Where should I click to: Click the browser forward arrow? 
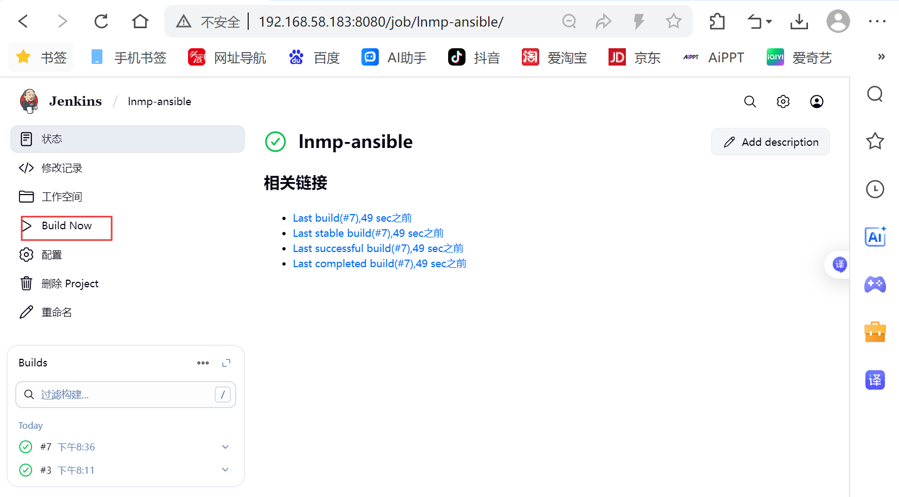coord(62,21)
